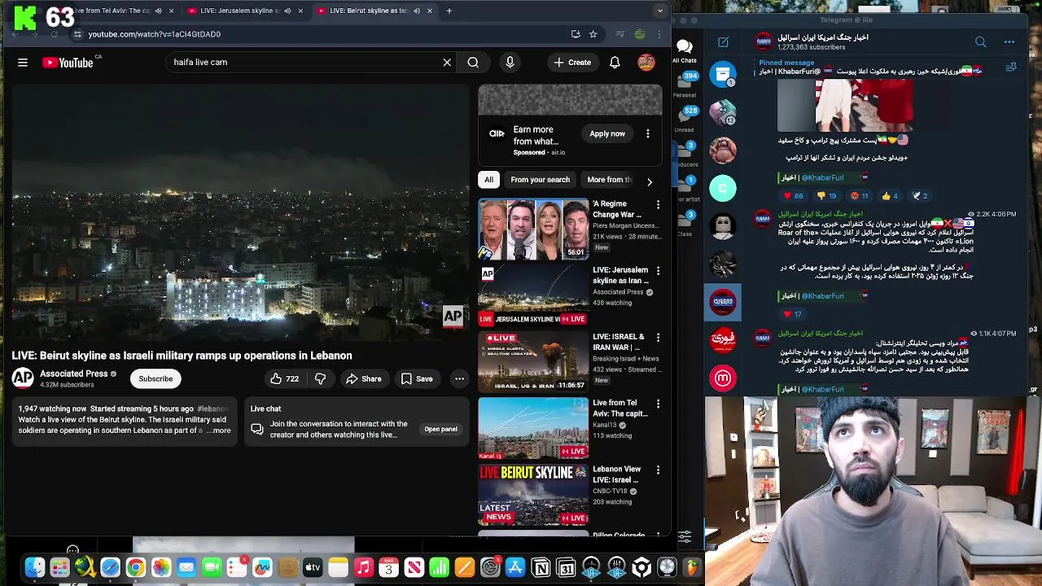Clear the 'haifa live cam' search text
Image resolution: width=1042 pixels, height=586 pixels.
click(447, 62)
